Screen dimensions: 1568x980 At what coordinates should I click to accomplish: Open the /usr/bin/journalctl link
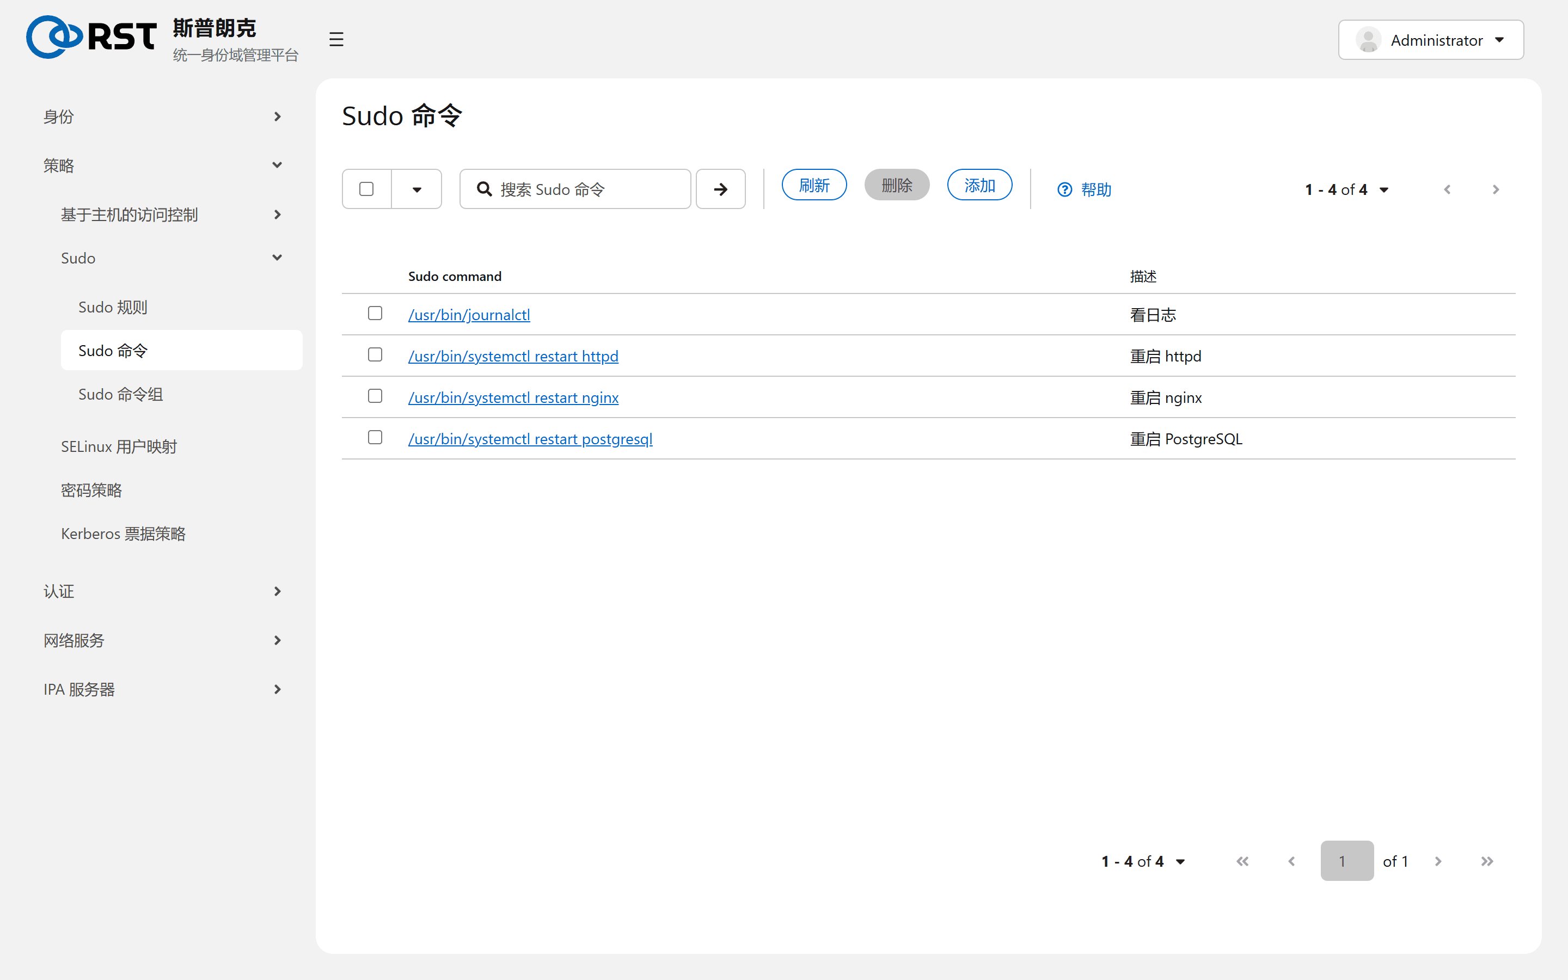pos(469,315)
